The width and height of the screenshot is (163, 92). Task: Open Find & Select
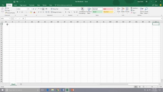(x=146, y=11)
